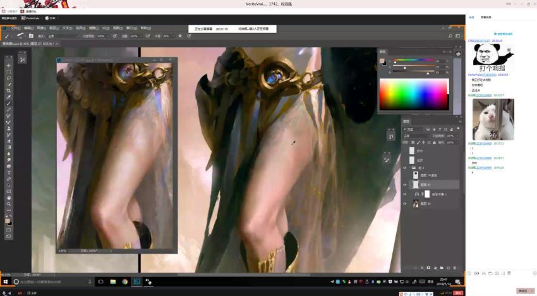Open File Explorer from the taskbar
Viewport: 537px width, 296px height.
point(112,281)
